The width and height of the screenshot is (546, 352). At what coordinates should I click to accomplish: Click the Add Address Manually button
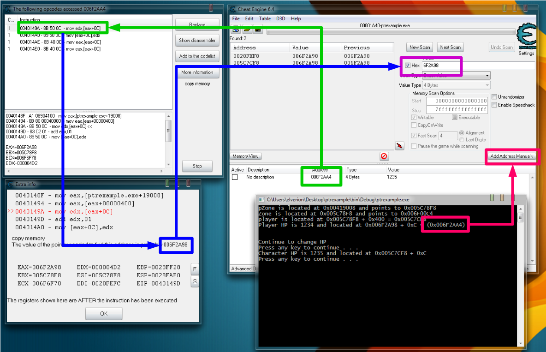(512, 156)
